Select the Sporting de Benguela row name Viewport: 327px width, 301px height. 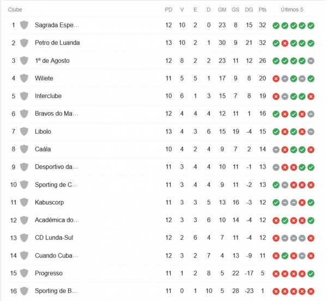56,291
